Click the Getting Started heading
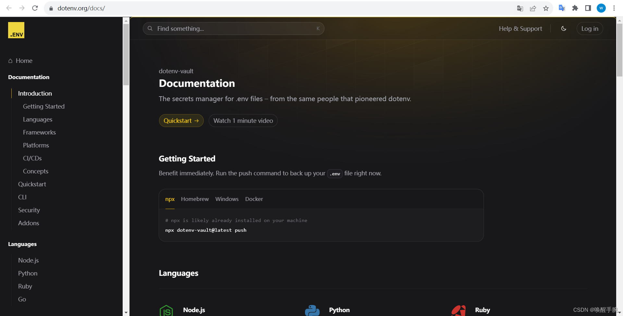The height and width of the screenshot is (316, 623). [x=187, y=158]
